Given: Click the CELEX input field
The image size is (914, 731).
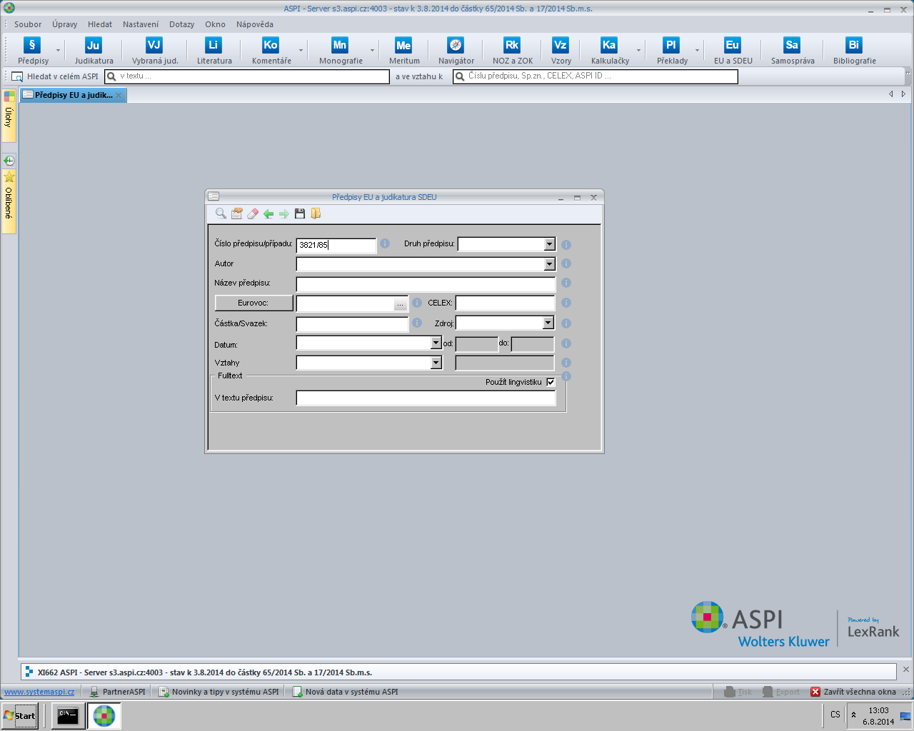Looking at the screenshot, I should pos(505,303).
